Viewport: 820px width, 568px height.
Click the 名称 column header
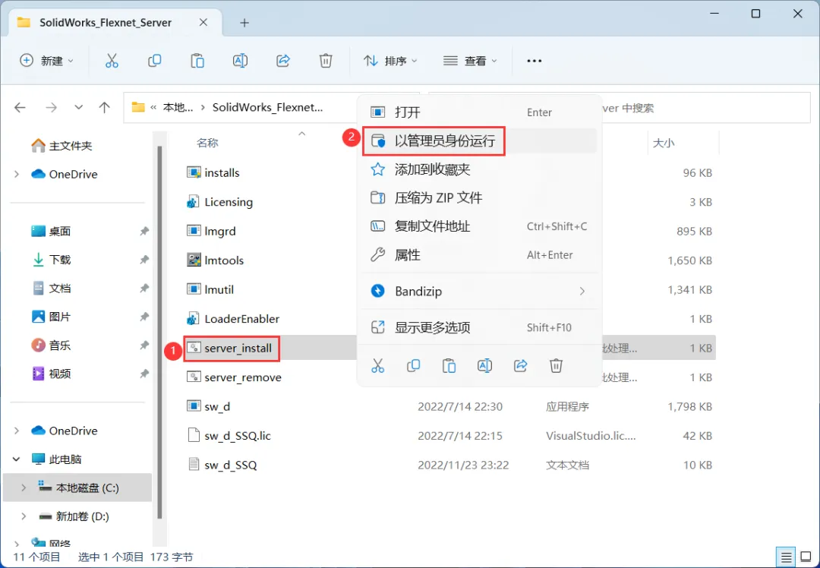[x=207, y=142]
